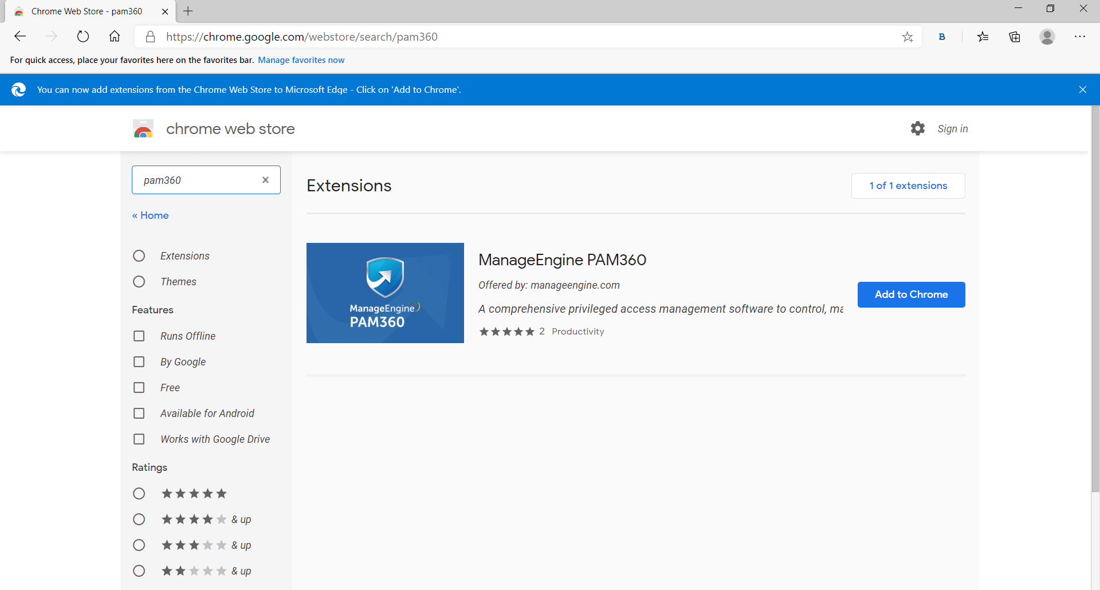Open the Favorites list icon
The image size is (1100, 590).
click(x=983, y=37)
